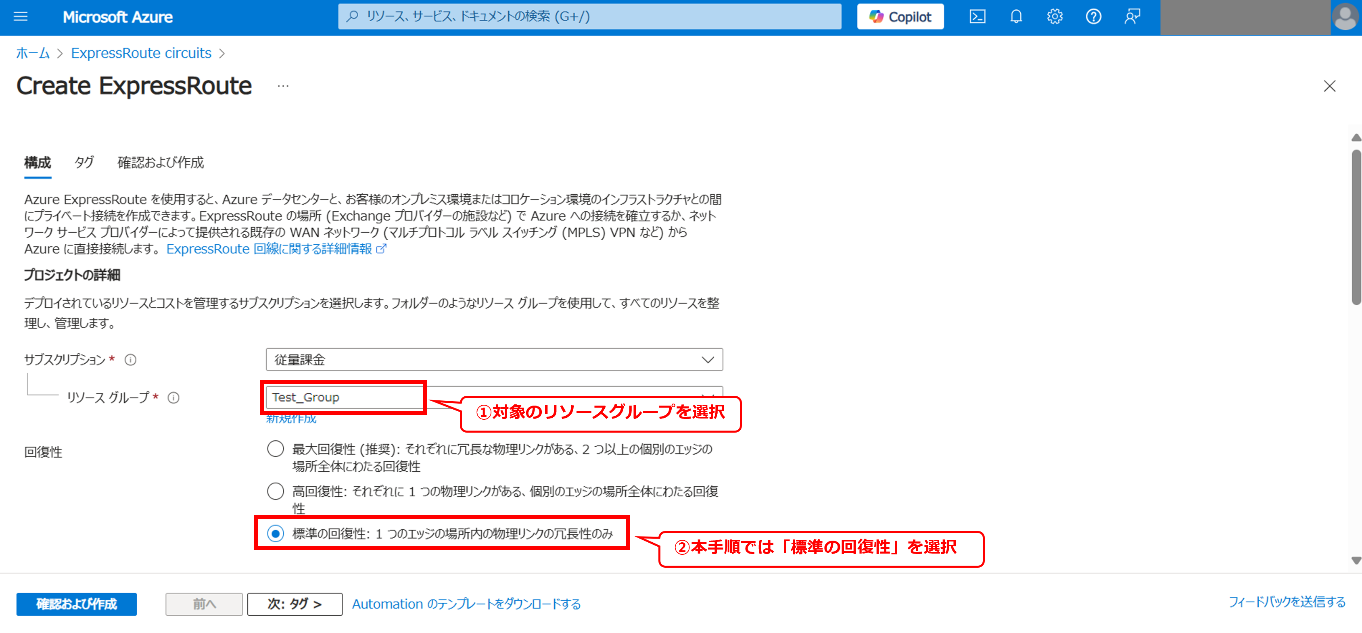The image size is (1362, 633).
Task: Click the account avatar icon
Action: click(x=1345, y=17)
